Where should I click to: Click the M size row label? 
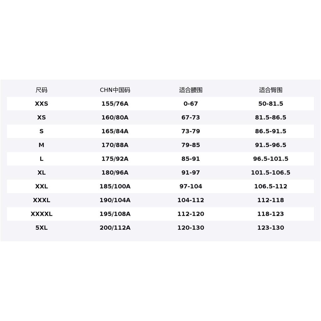pyautogui.click(x=41, y=145)
